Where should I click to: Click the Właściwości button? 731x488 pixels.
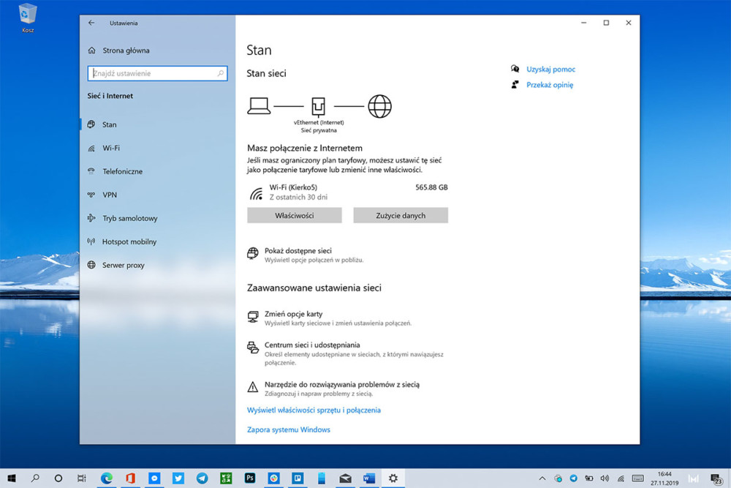294,216
